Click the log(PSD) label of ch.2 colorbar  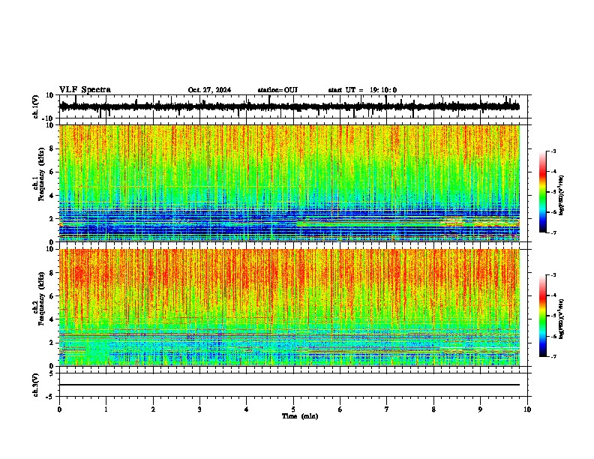click(x=562, y=319)
